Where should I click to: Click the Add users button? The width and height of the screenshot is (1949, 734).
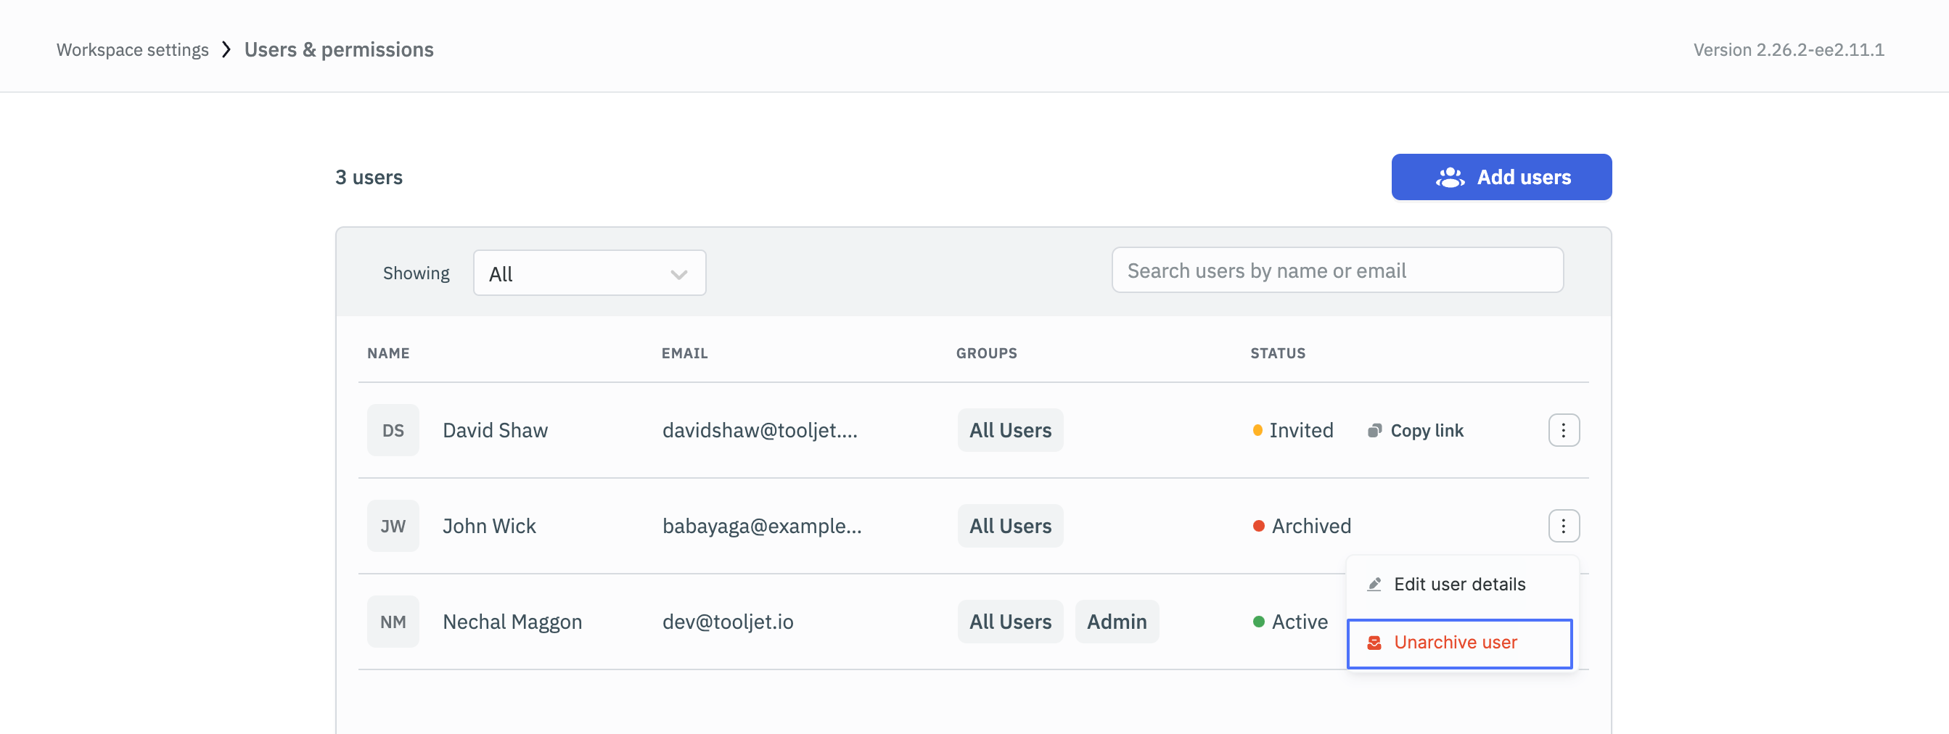(x=1501, y=177)
